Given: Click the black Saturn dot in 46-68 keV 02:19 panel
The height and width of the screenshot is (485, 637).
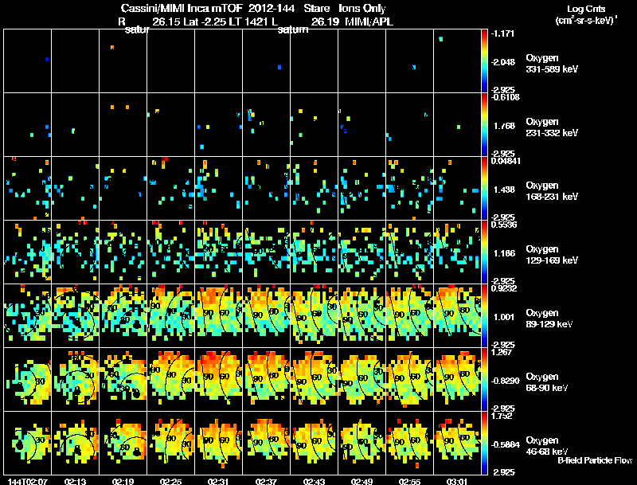Looking at the screenshot, I should [137, 451].
